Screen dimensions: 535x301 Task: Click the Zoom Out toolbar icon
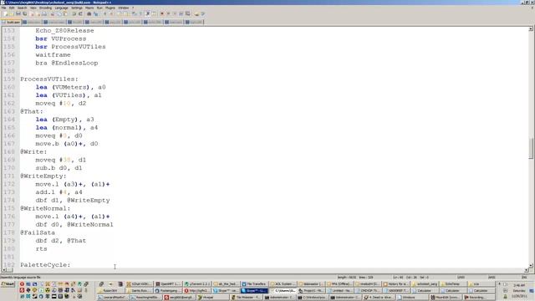click(111, 13)
